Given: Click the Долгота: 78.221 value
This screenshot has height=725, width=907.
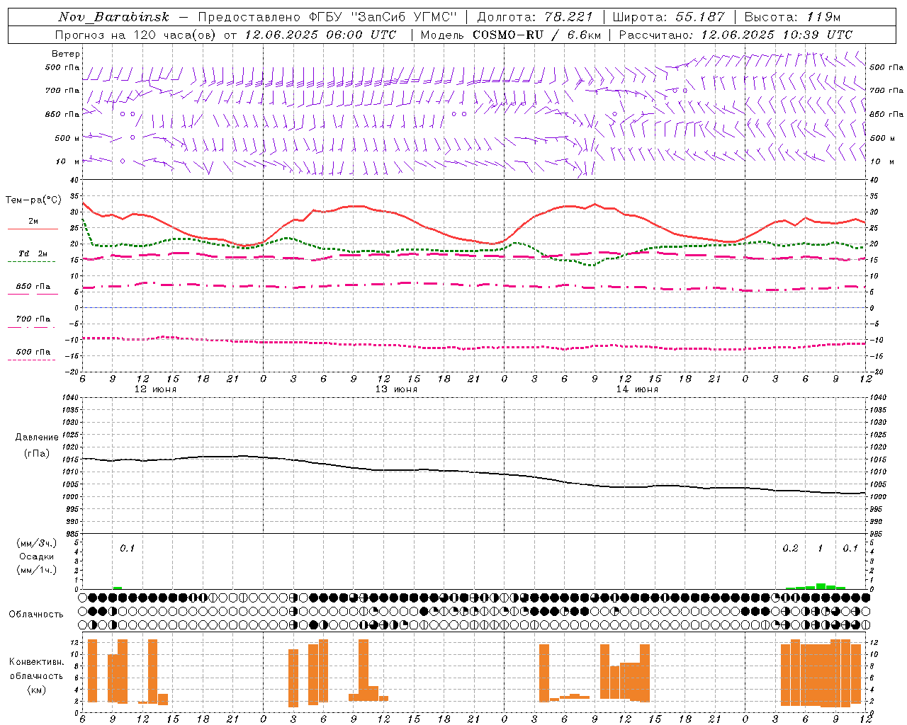Looking at the screenshot, I should pos(535,17).
